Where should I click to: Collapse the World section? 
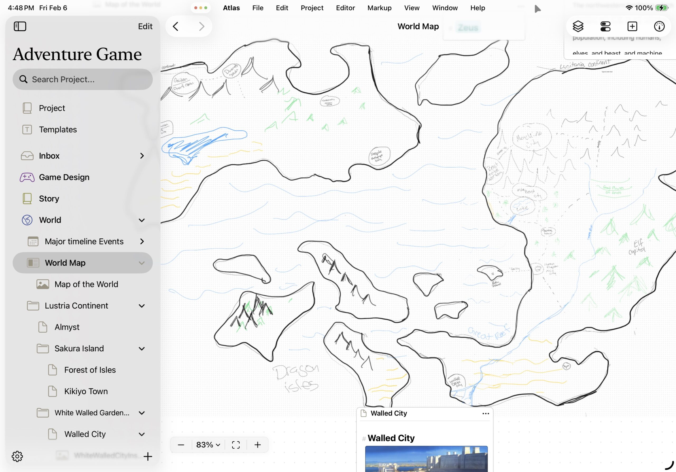tap(142, 220)
